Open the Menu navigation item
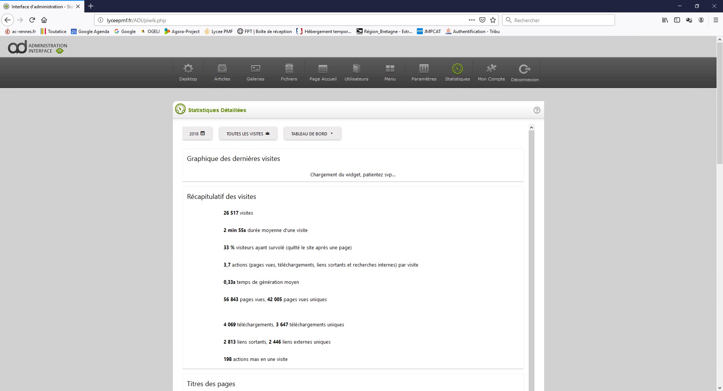Image resolution: width=723 pixels, height=391 pixels. click(390, 72)
